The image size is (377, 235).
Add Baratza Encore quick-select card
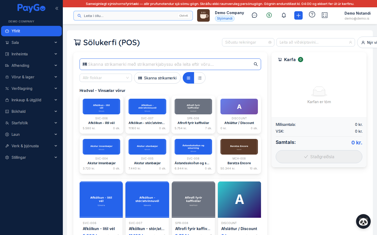point(239,155)
